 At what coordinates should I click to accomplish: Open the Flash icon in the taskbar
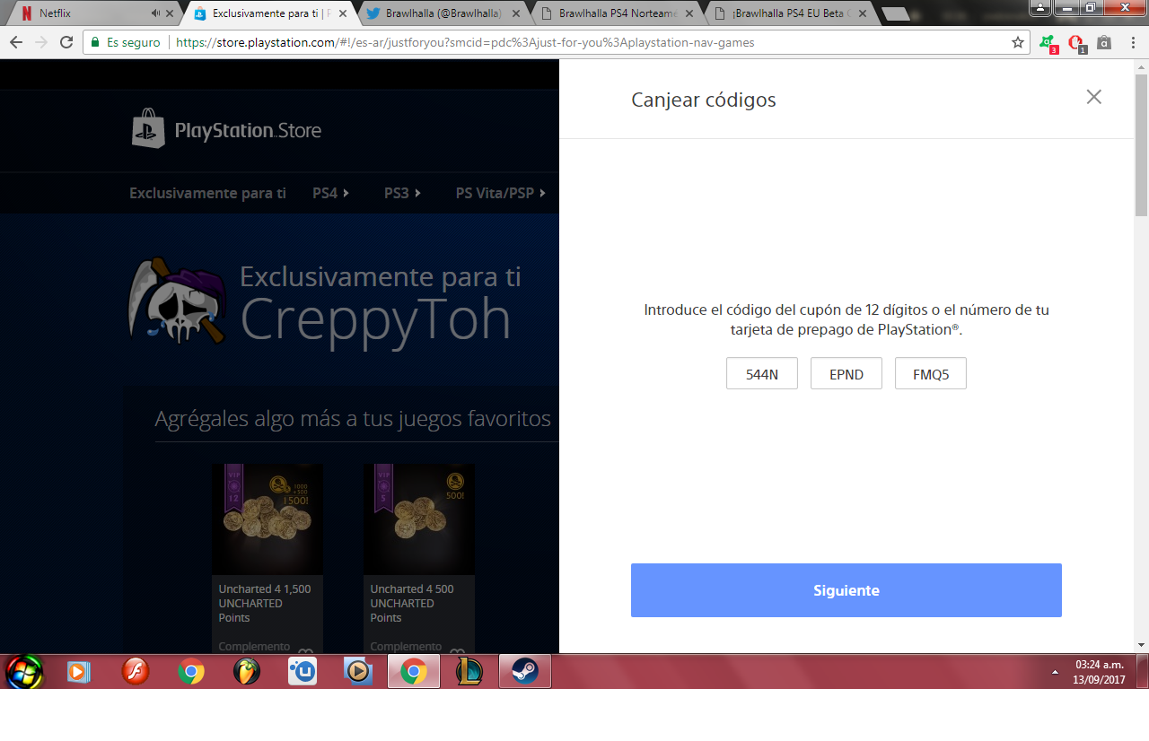[x=136, y=671]
